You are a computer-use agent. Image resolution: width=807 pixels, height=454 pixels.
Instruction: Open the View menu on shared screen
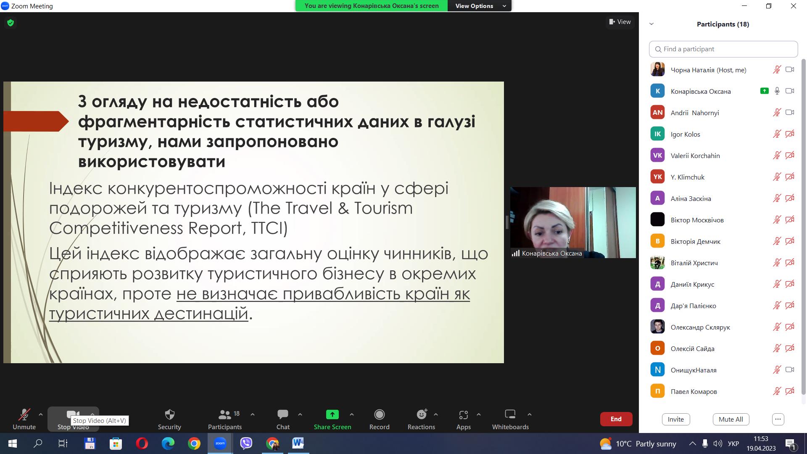(620, 22)
